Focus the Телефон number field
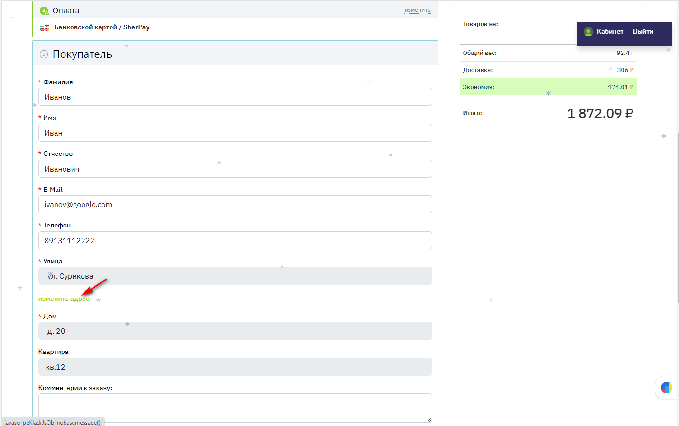Image resolution: width=679 pixels, height=426 pixels. pyautogui.click(x=235, y=240)
